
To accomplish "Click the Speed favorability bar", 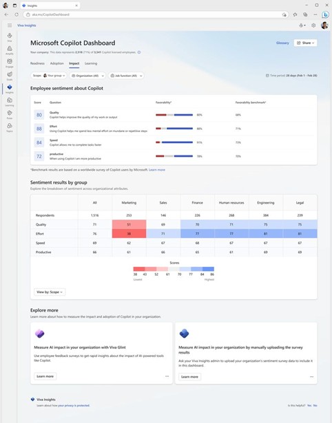I will (174, 142).
